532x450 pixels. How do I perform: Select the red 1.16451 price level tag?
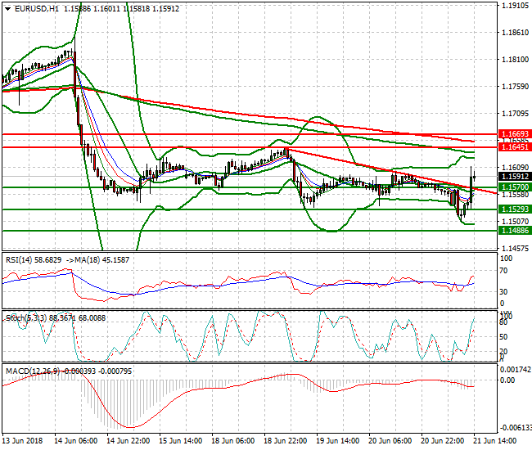515,147
